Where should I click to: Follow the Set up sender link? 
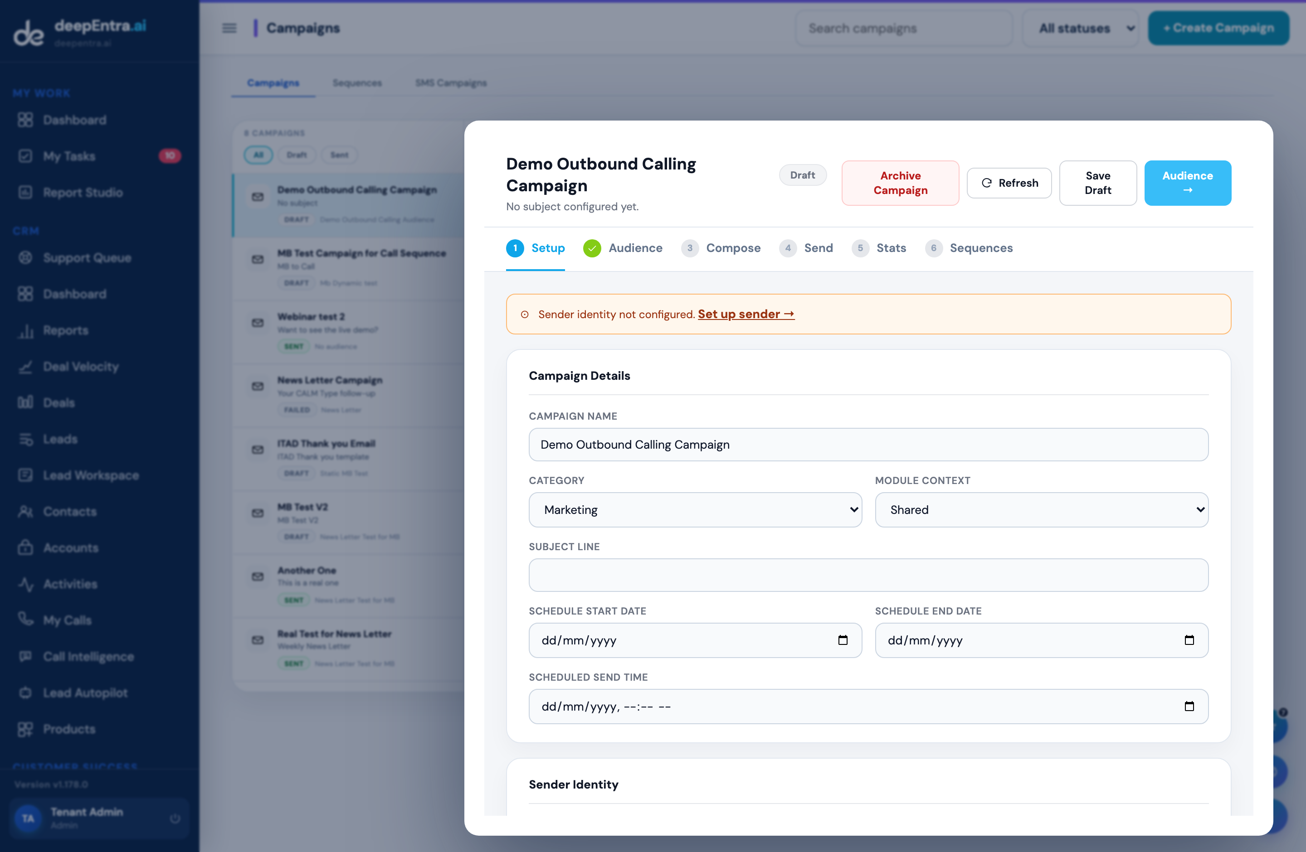pyautogui.click(x=746, y=314)
